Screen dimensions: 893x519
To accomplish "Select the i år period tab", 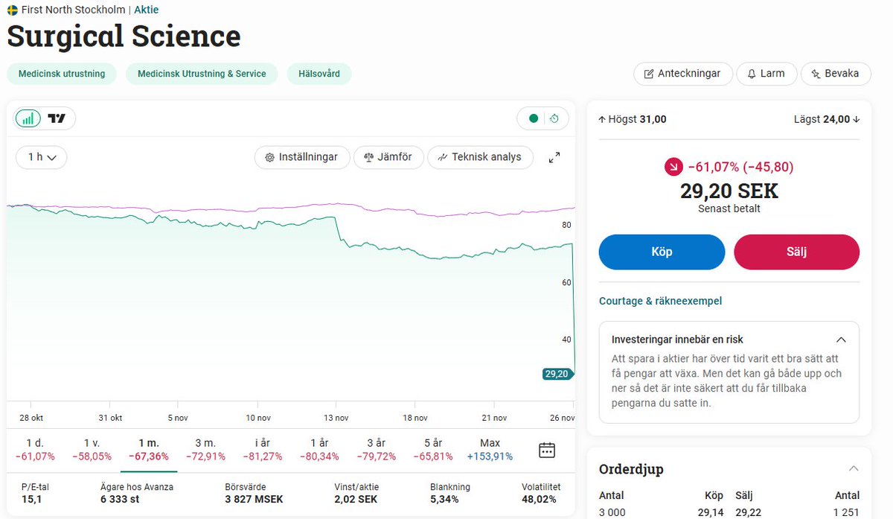I will (x=262, y=450).
